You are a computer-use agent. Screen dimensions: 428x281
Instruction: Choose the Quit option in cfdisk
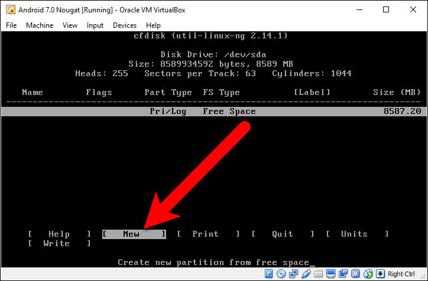point(283,234)
